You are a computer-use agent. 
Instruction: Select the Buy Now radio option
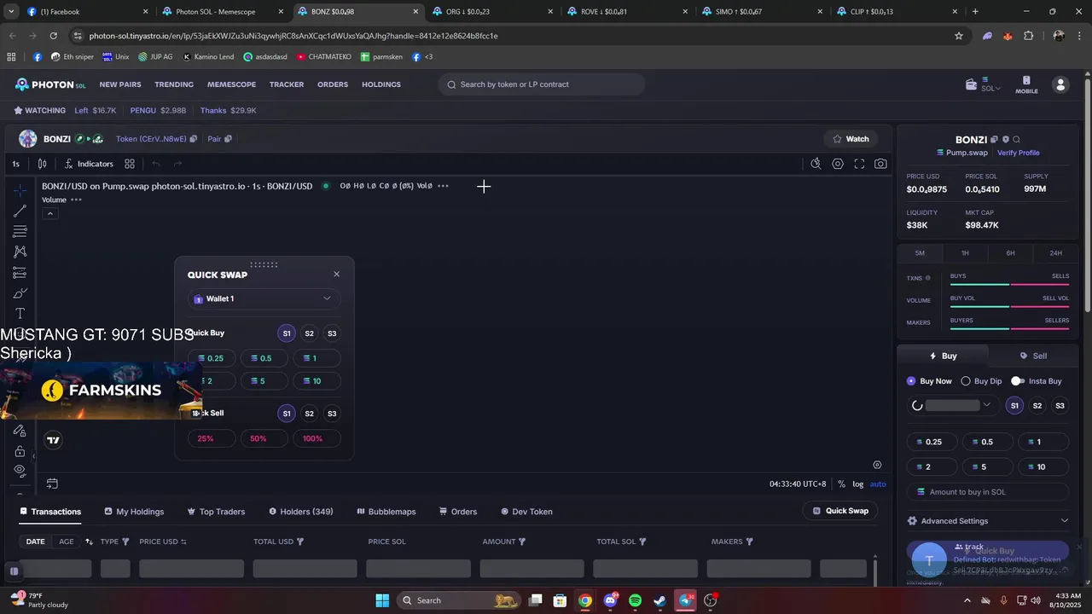pyautogui.click(x=929, y=381)
